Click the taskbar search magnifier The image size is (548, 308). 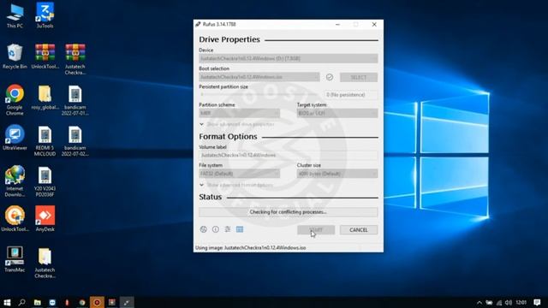tap(21, 302)
